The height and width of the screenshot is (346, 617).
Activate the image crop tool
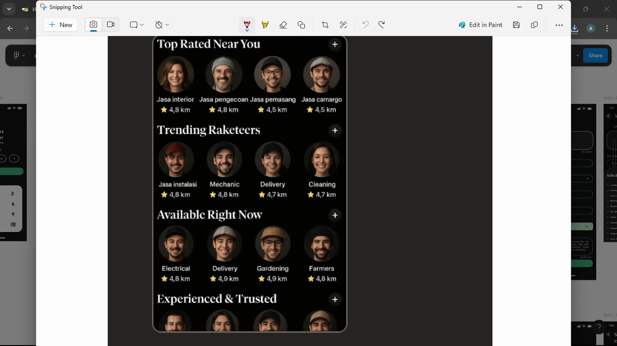click(x=325, y=25)
